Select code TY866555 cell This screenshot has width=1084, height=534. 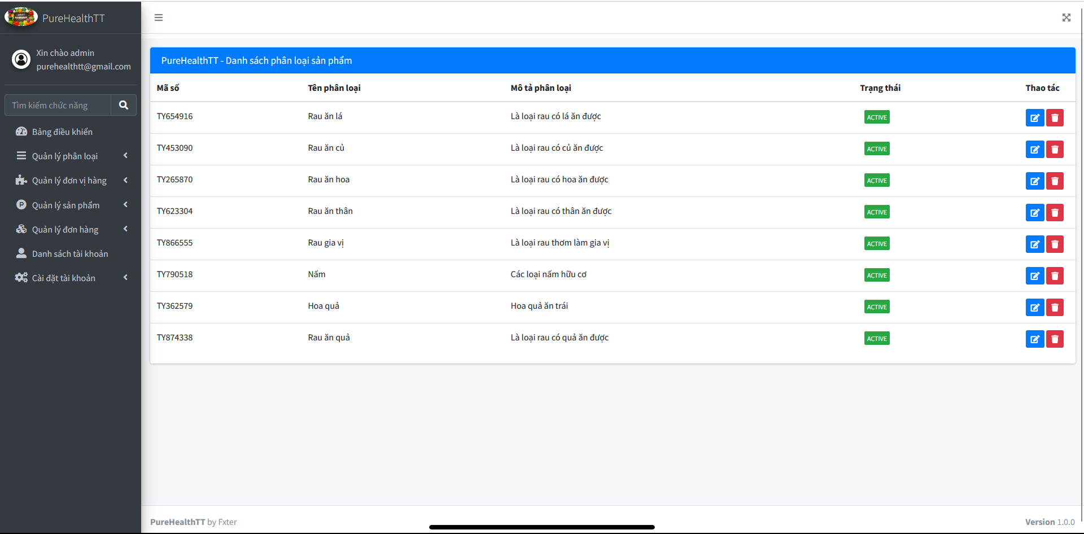pos(175,243)
